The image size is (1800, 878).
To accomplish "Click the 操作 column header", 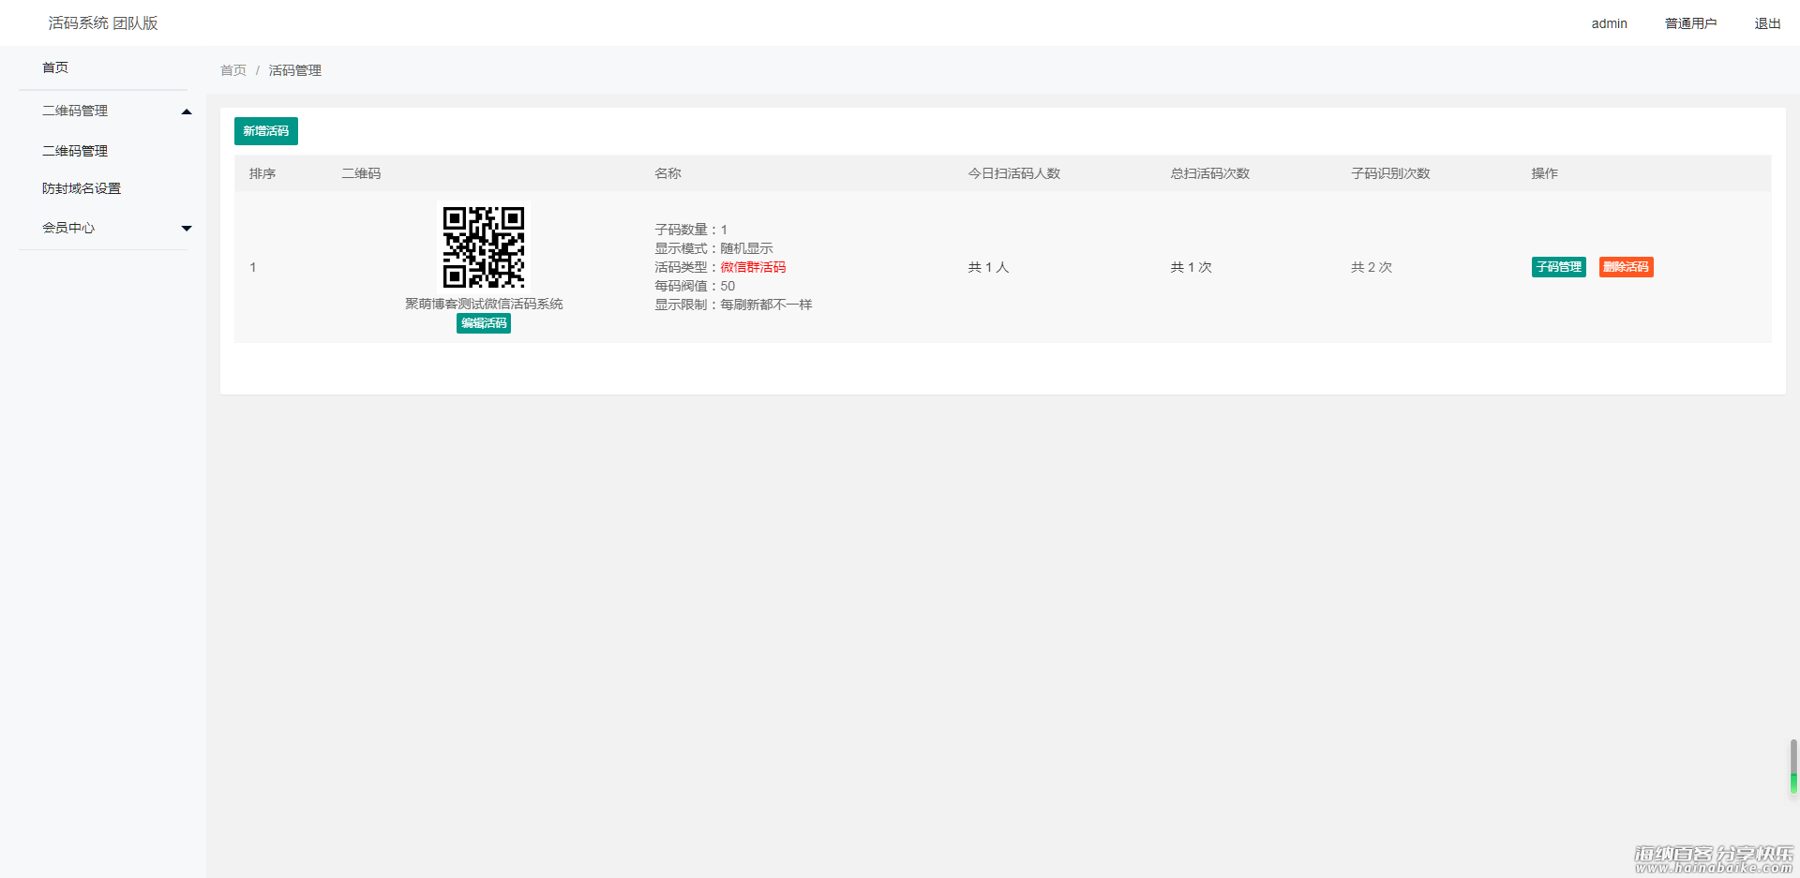I will click(x=1545, y=173).
